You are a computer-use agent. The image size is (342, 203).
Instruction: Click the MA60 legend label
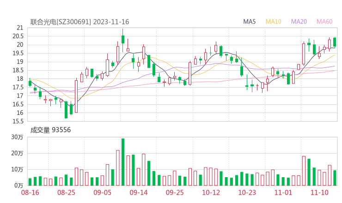[x=324, y=22]
